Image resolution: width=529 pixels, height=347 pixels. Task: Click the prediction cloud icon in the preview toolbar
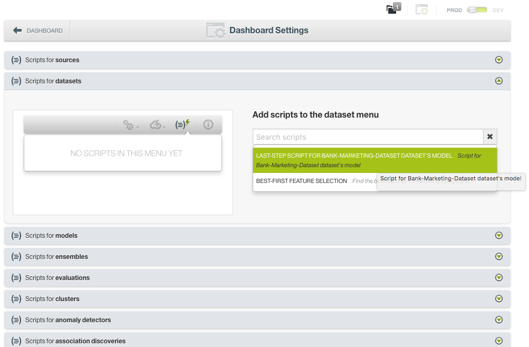[156, 124]
